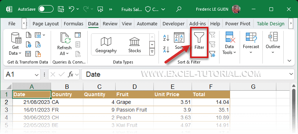Click From Table/Range icon
The image size is (298, 134).
[x=29, y=54]
